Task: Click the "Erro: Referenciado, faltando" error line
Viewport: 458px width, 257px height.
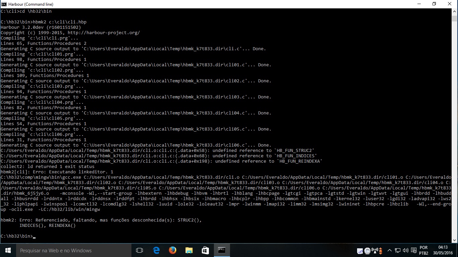Action: tap(101, 220)
